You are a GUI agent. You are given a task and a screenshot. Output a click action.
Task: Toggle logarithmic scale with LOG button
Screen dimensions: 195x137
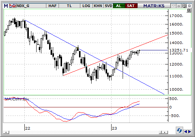point(86,6)
